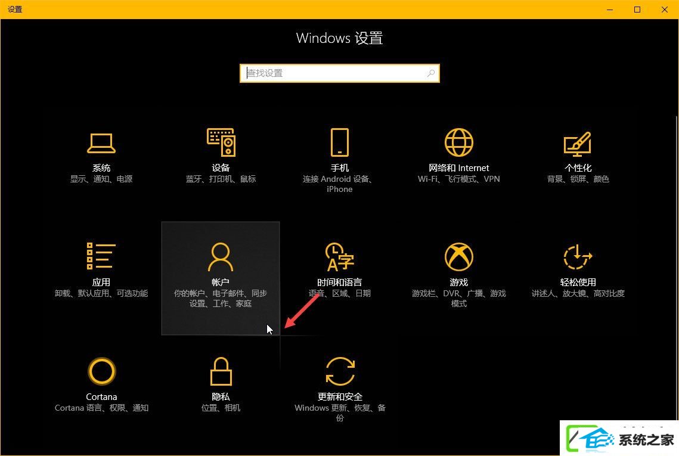Open the 时间和语言 clock icon

click(x=340, y=256)
